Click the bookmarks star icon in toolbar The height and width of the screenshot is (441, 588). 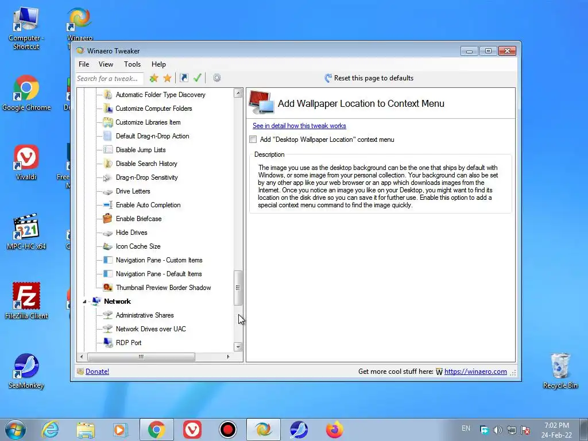coord(167,78)
